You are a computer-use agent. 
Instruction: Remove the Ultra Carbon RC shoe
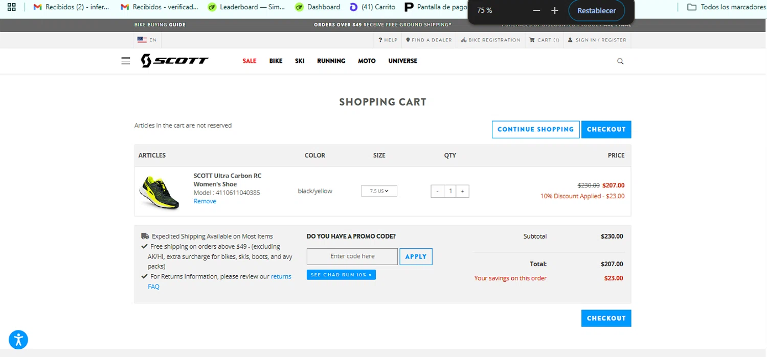tap(205, 201)
